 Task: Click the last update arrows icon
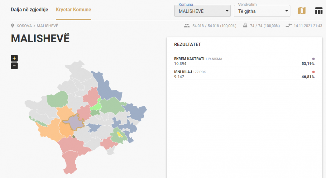pos(289,26)
